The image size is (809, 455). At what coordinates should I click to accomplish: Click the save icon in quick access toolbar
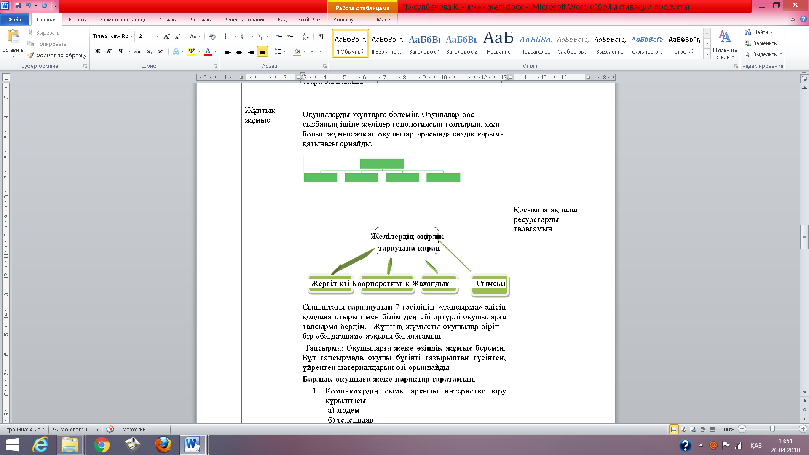pos(18,5)
